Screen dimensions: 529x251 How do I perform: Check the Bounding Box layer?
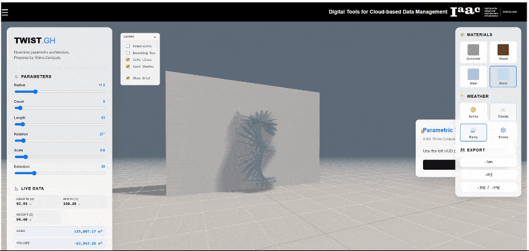[x=128, y=53]
